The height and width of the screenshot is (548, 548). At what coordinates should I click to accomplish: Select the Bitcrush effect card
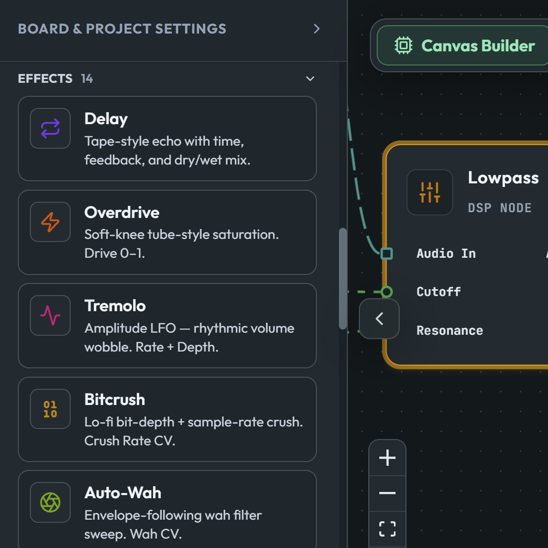point(168,420)
